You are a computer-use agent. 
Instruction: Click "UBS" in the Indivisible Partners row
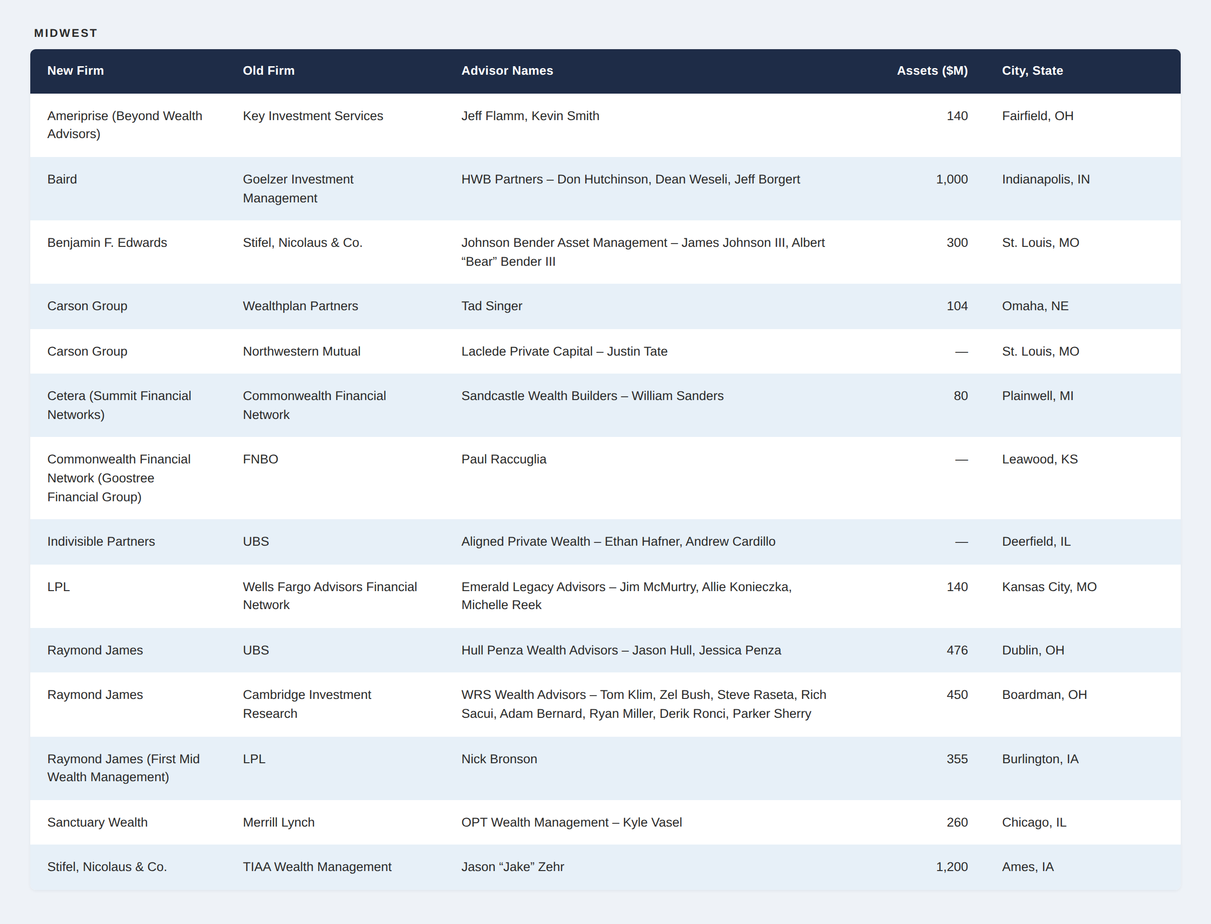click(x=256, y=542)
